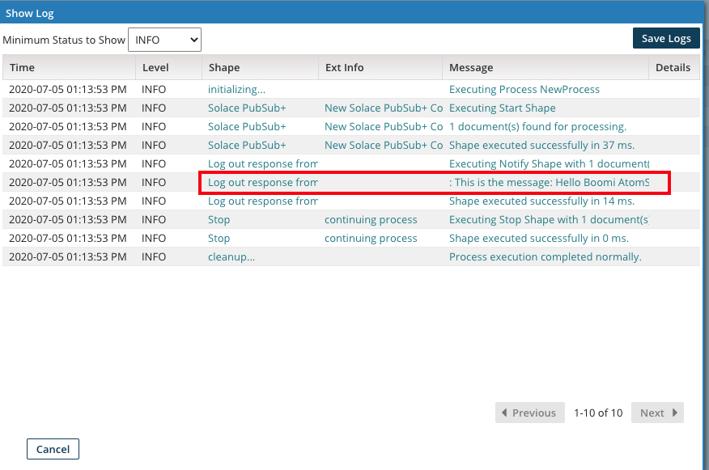Click the 'Hello Boomi' message log entry
This screenshot has width=709, height=470.
point(549,183)
